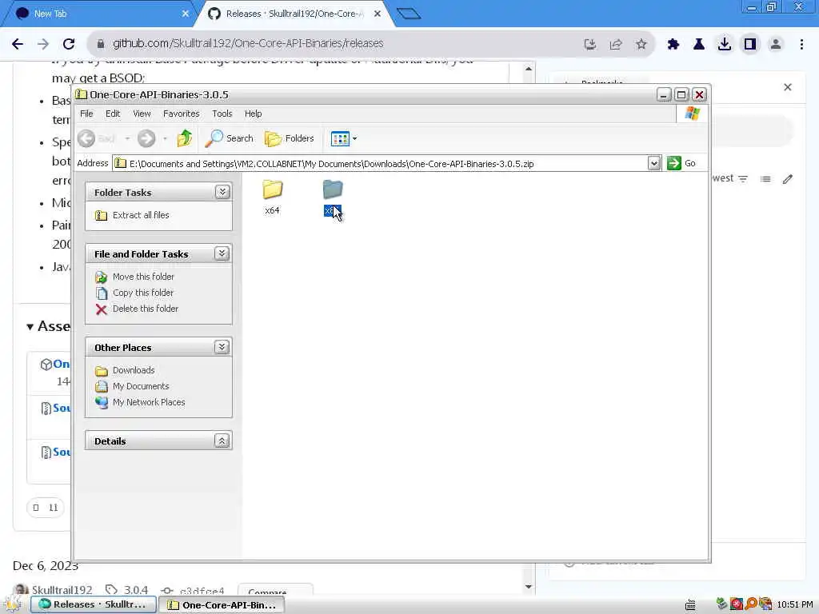Expand the Details panel
Image resolution: width=819 pixels, height=614 pixels.
(222, 441)
